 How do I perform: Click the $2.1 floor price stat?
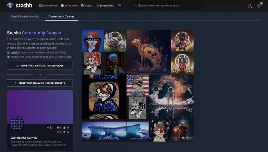click(x=51, y=128)
